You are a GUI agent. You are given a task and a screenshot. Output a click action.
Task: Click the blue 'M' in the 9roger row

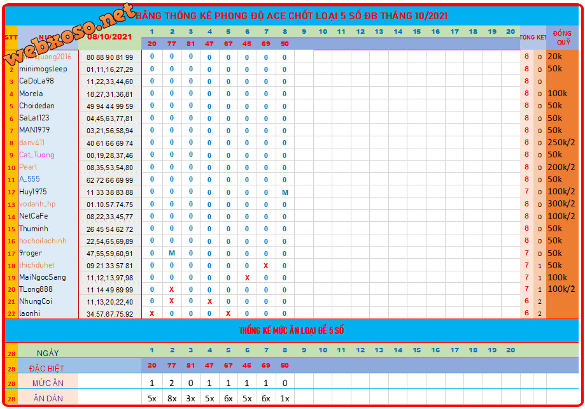(x=172, y=254)
